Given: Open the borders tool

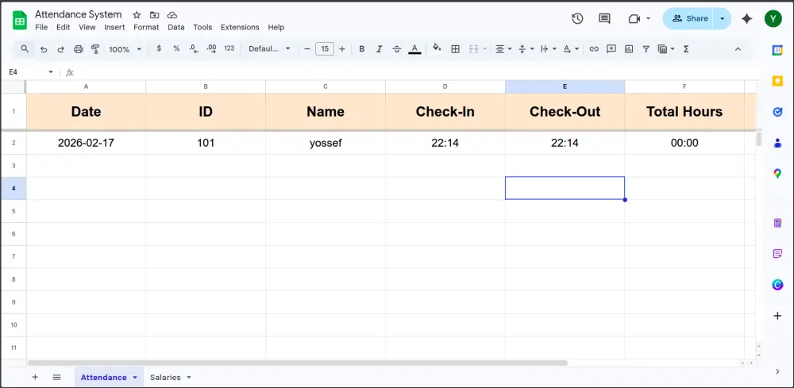Looking at the screenshot, I should pos(455,49).
